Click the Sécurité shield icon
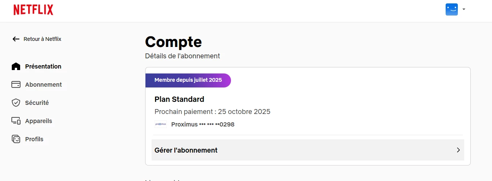Viewport: 492px width, 181px height. click(x=16, y=103)
